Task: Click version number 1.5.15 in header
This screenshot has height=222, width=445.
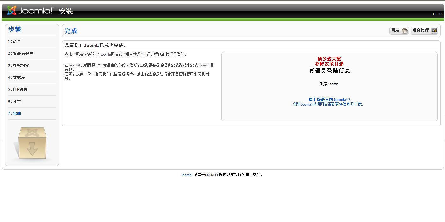Action: tap(437, 14)
